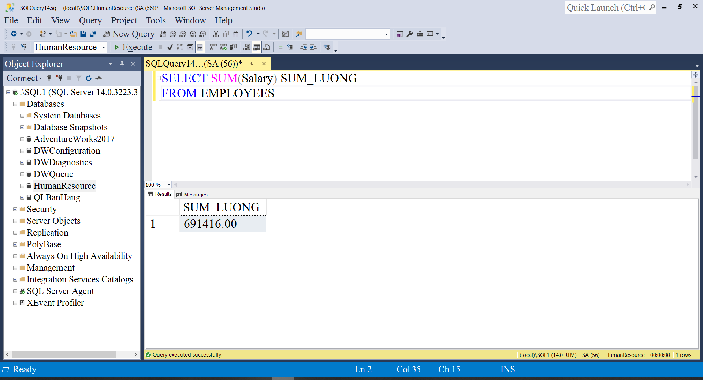Toggle Results to Text mode
This screenshot has height=380, width=703.
coord(247,47)
